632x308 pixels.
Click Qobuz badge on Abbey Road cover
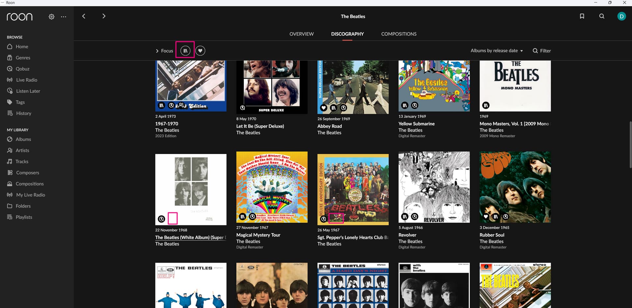point(344,108)
